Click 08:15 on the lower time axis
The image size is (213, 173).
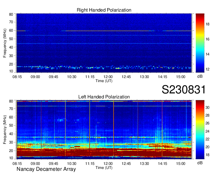tap(17, 164)
